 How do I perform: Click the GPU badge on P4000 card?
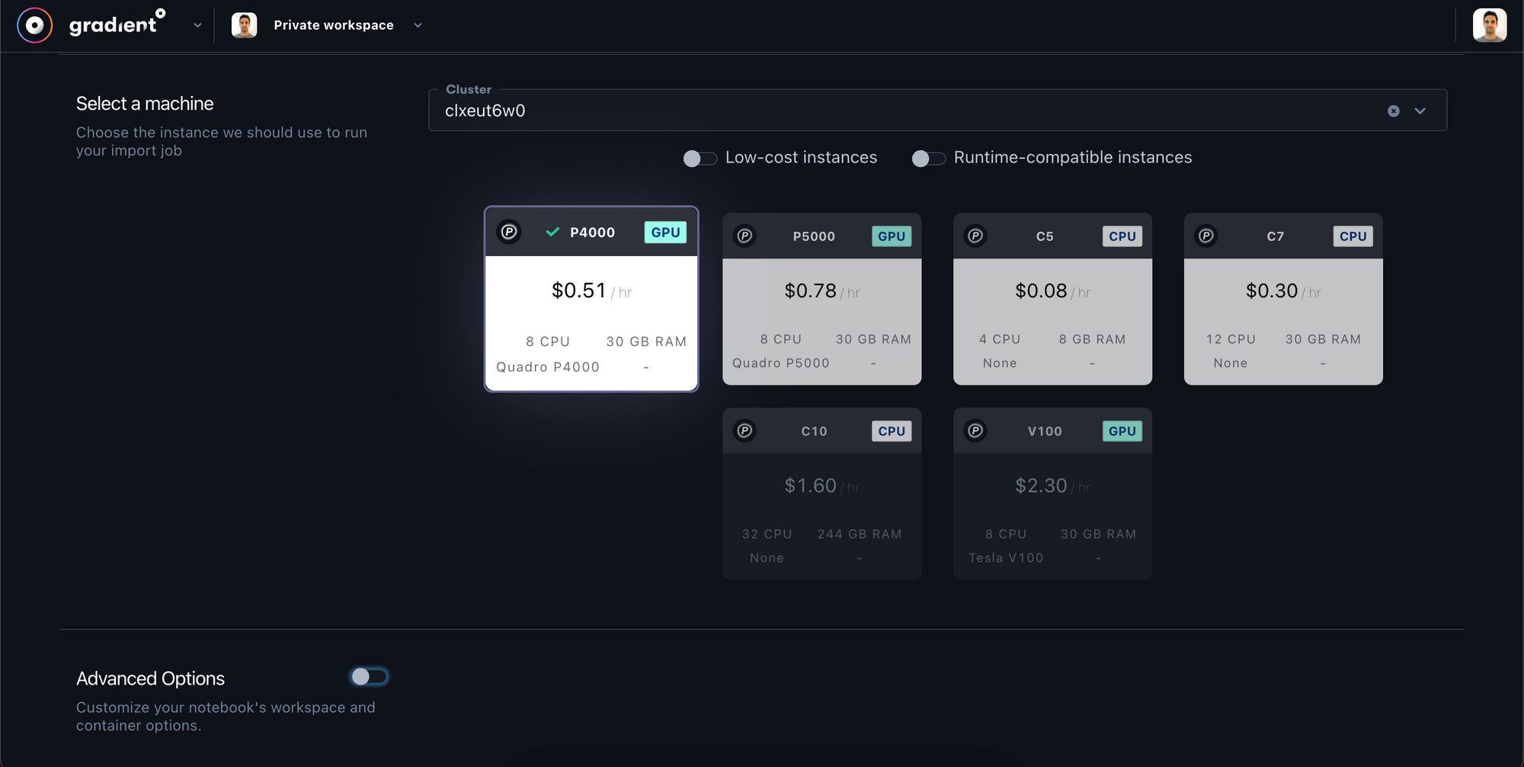(x=665, y=233)
